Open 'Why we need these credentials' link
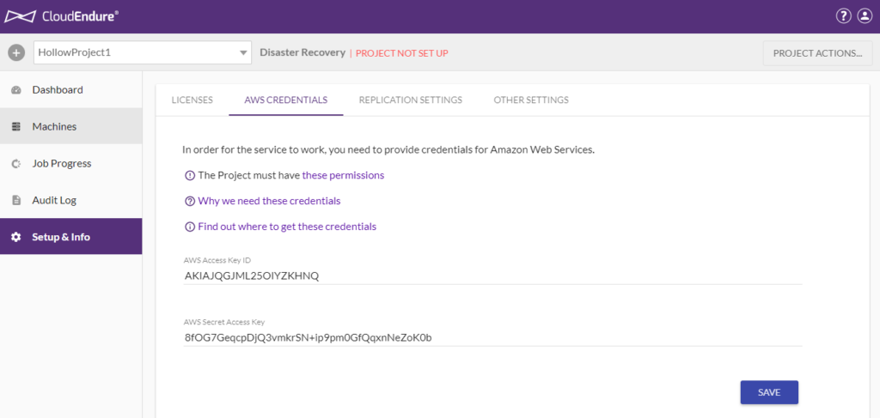Image resolution: width=880 pixels, height=418 pixels. [269, 201]
